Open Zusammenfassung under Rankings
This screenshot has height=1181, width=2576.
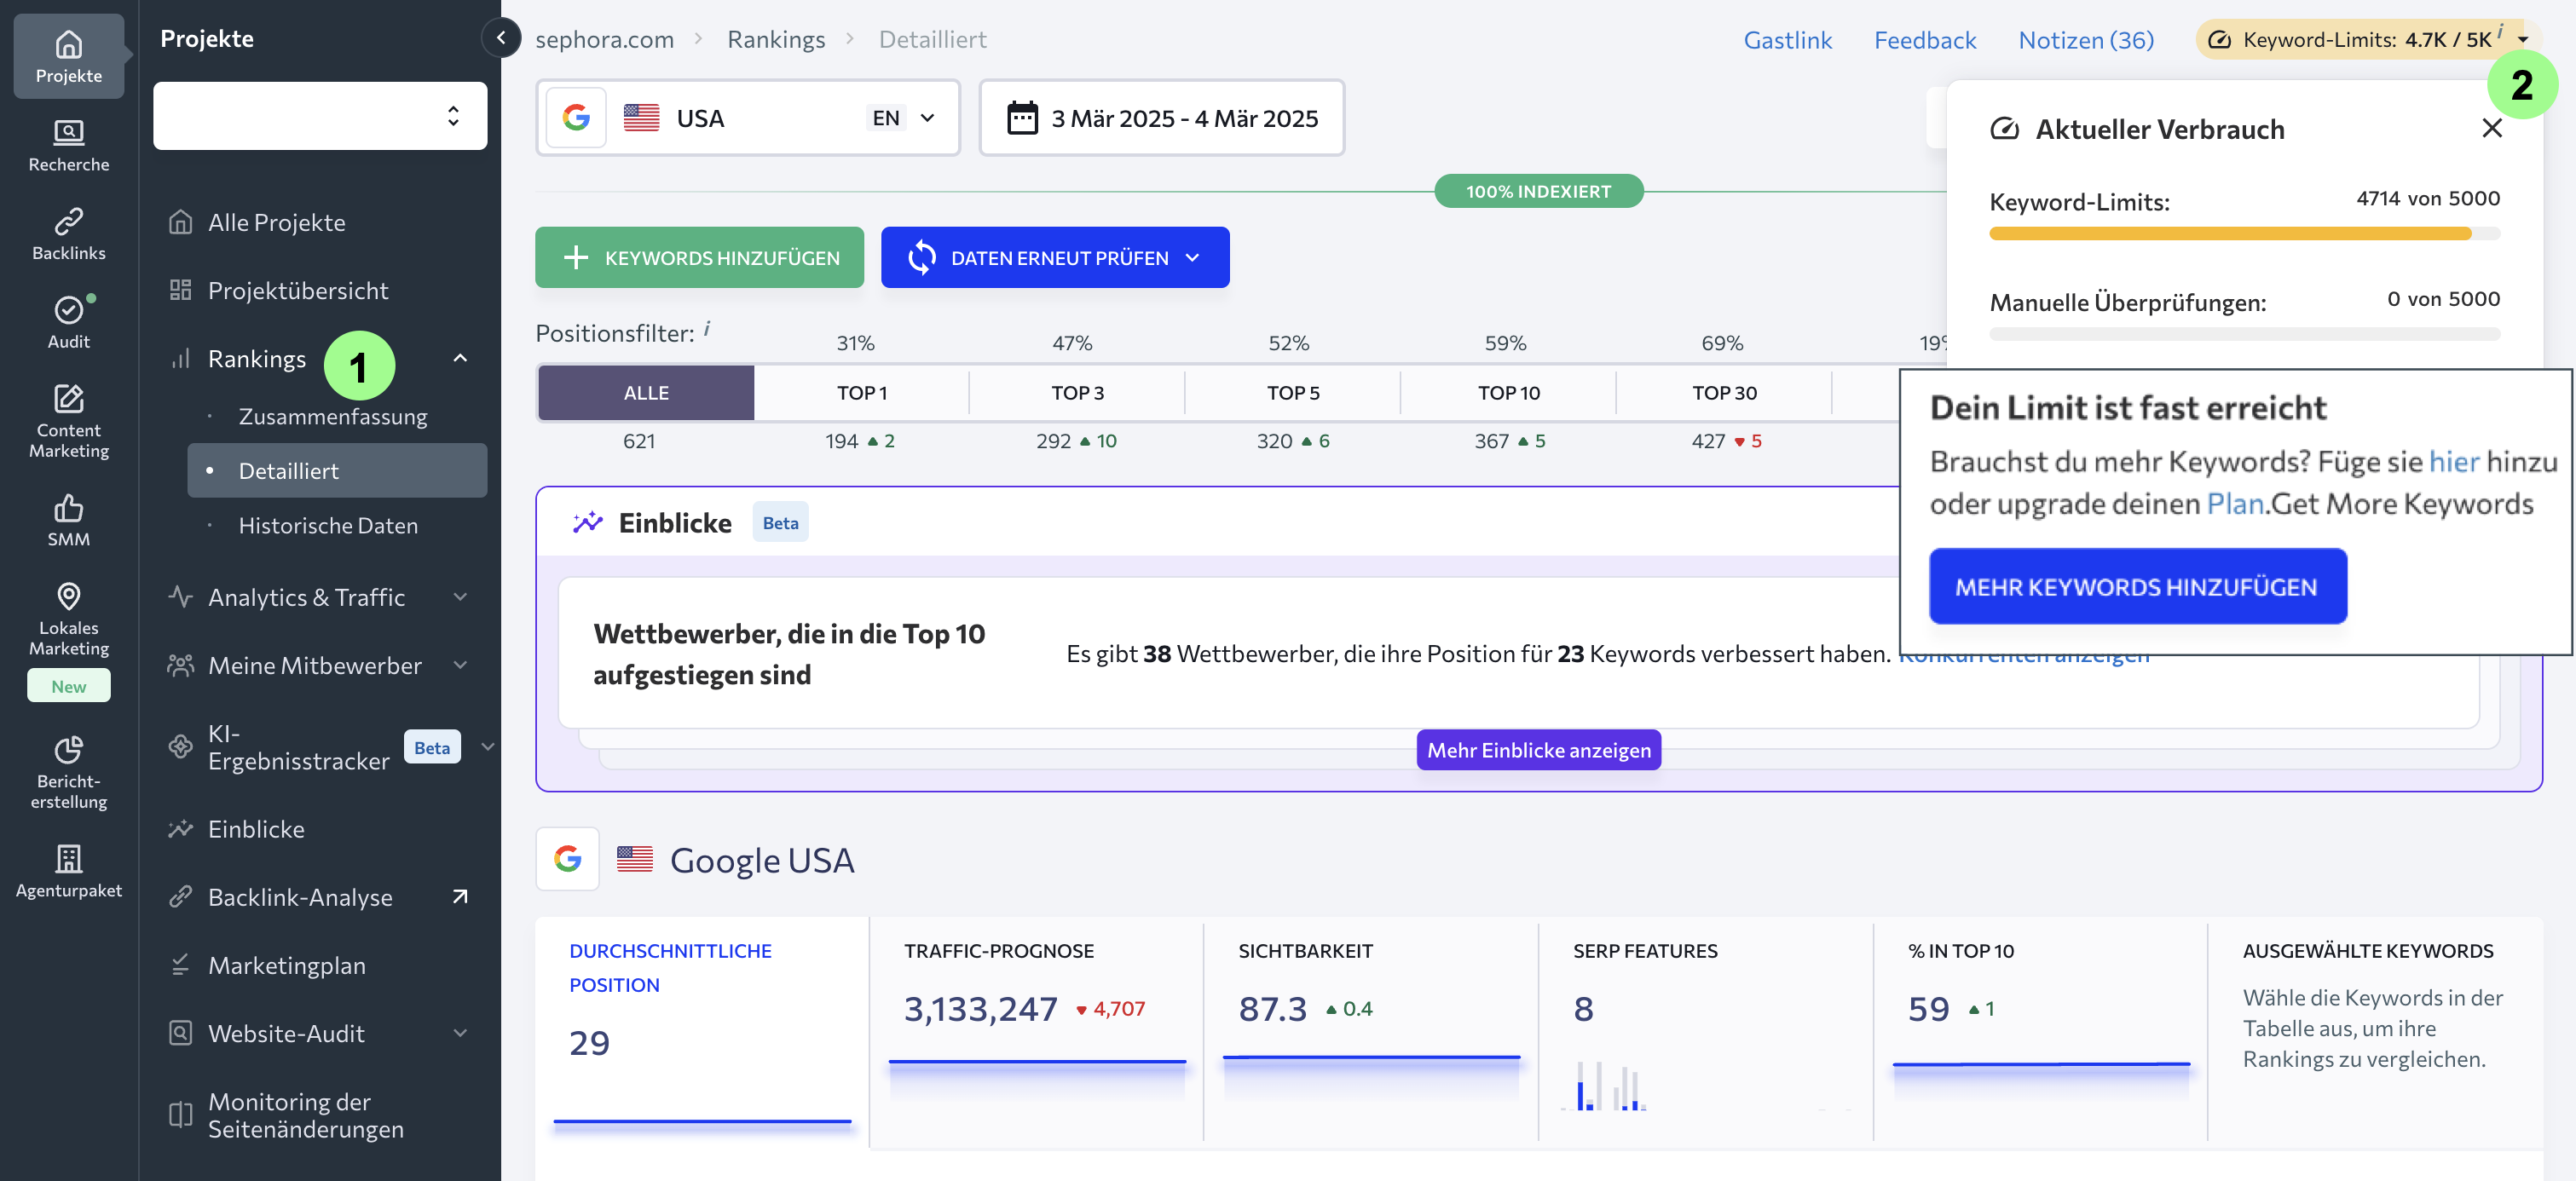point(333,415)
